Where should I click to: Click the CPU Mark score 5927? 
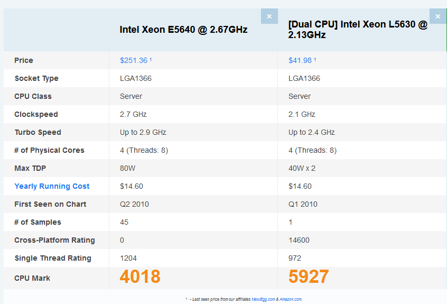tap(309, 277)
